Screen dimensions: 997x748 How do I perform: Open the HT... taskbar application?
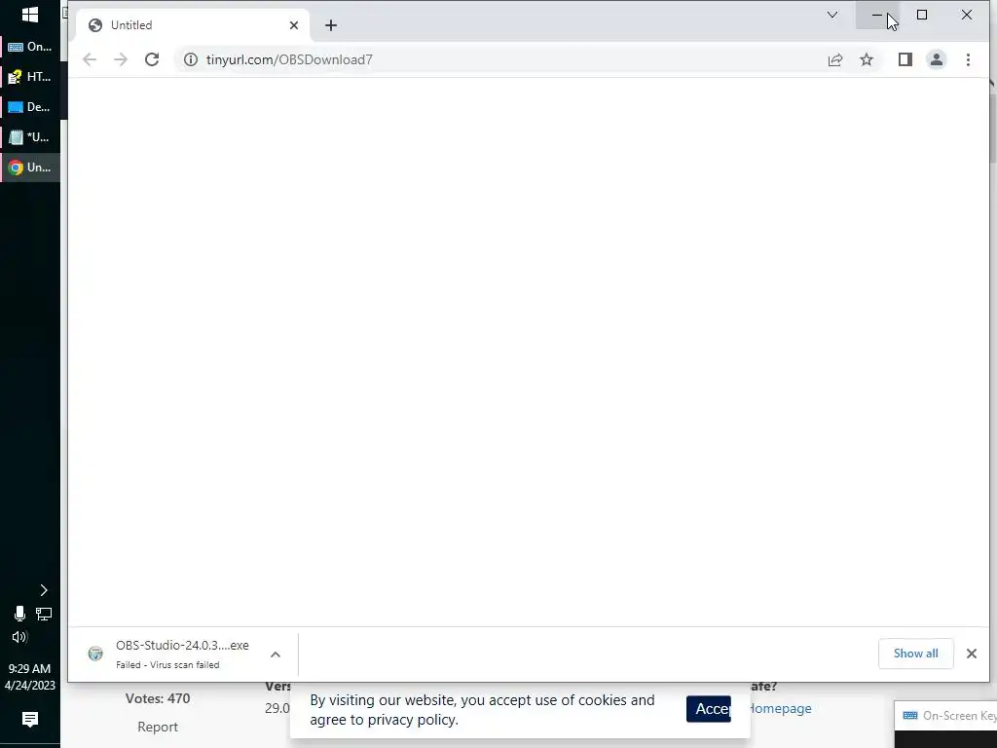(30, 77)
